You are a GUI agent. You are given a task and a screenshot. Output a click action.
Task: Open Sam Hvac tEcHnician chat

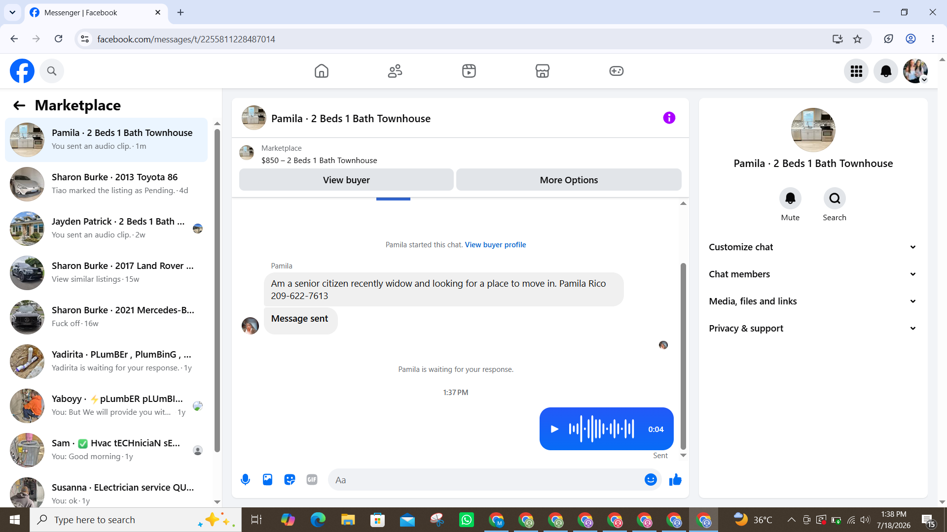point(106,450)
